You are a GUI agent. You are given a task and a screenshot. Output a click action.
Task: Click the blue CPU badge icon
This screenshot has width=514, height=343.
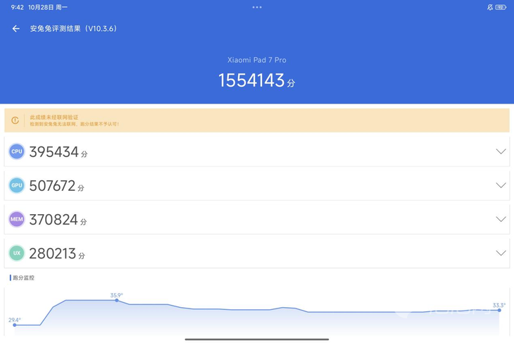pos(16,151)
